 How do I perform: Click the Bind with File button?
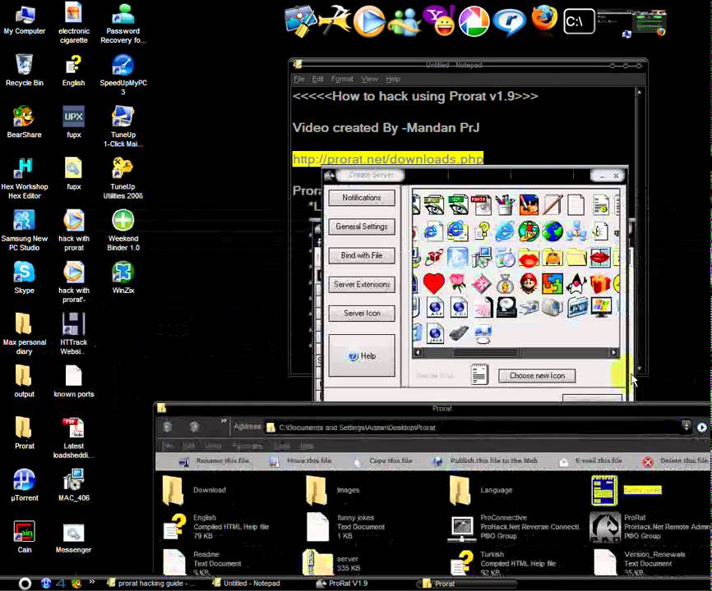(362, 255)
